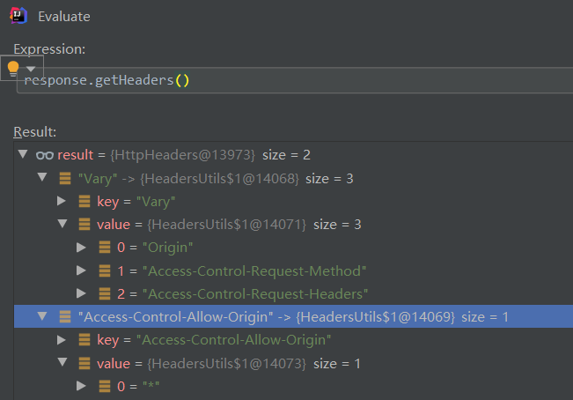This screenshot has width=573, height=400.
Task: Click the yellow lightbulb intention icon
Action: pos(12,69)
